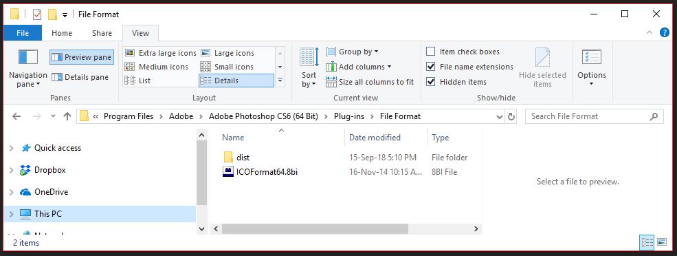Select Details layout option

236,81
